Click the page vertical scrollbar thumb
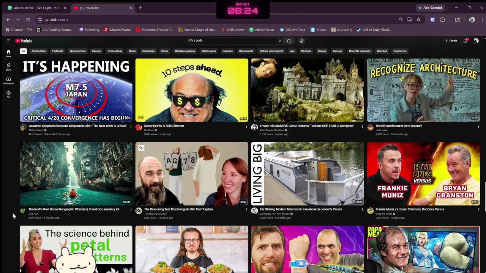This screenshot has width=486, height=273. click(484, 197)
